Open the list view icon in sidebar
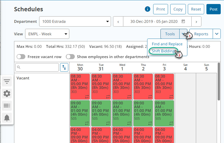The image size is (224, 143). (x=7, y=106)
